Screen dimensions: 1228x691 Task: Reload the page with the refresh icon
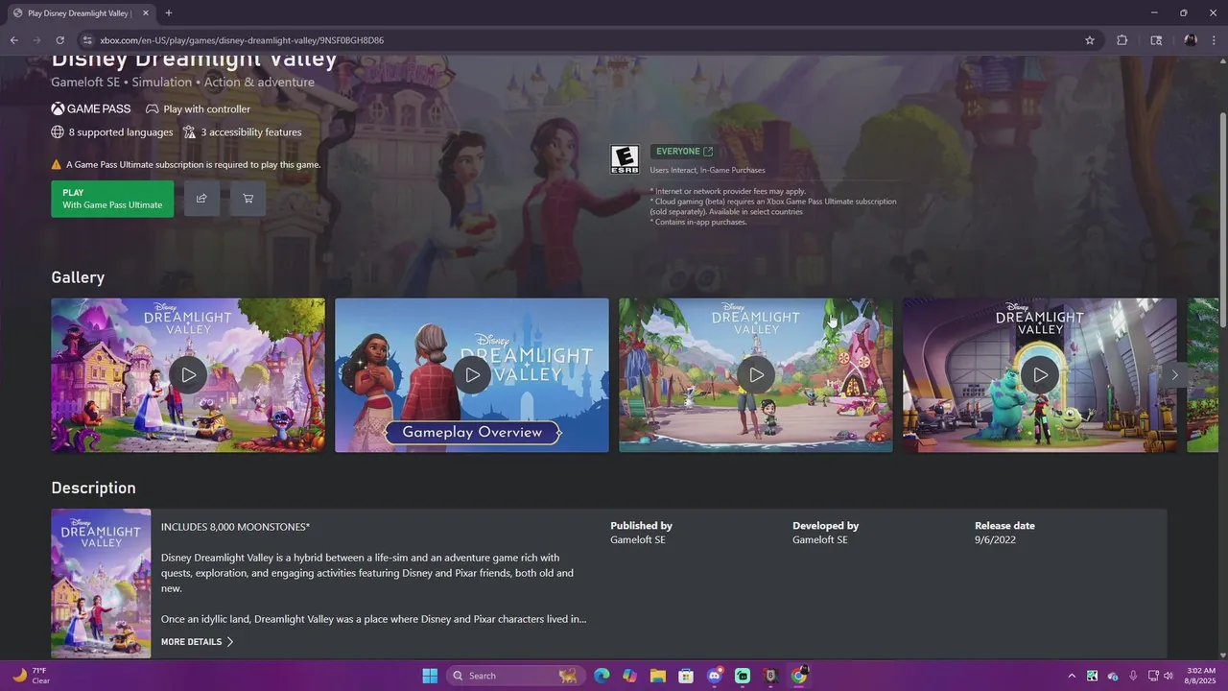point(59,40)
